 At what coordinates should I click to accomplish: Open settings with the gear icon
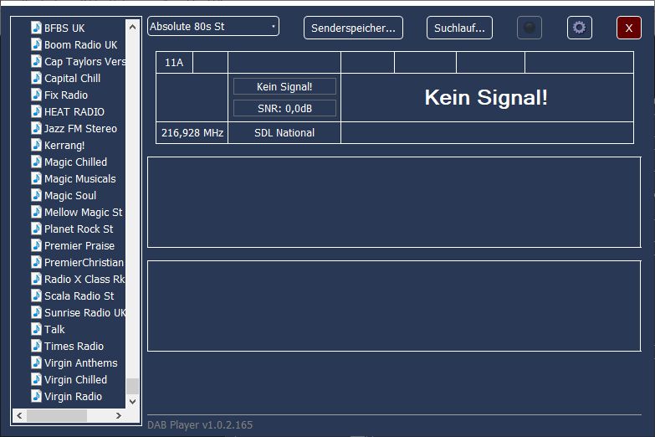pos(579,28)
